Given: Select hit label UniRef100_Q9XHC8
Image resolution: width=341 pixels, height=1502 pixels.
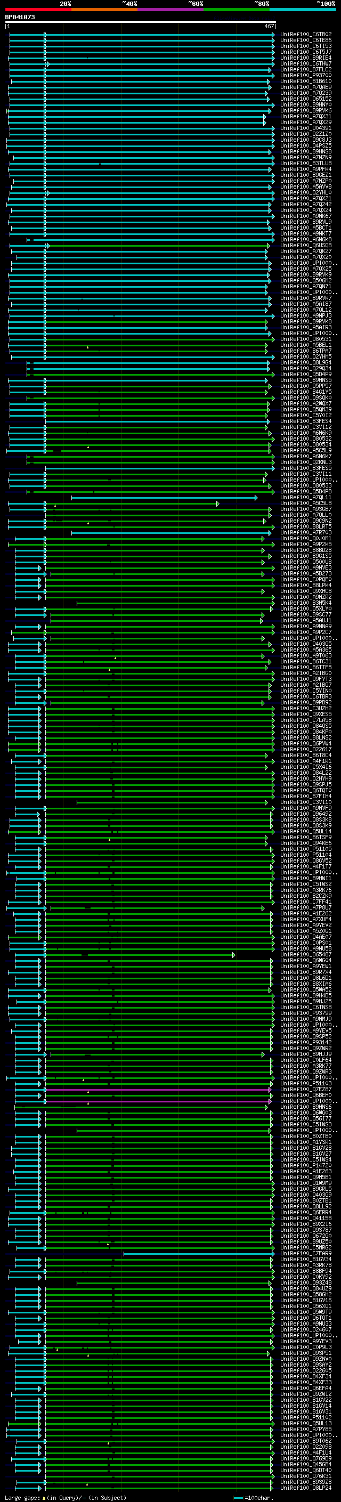Looking at the screenshot, I should 306,591.
